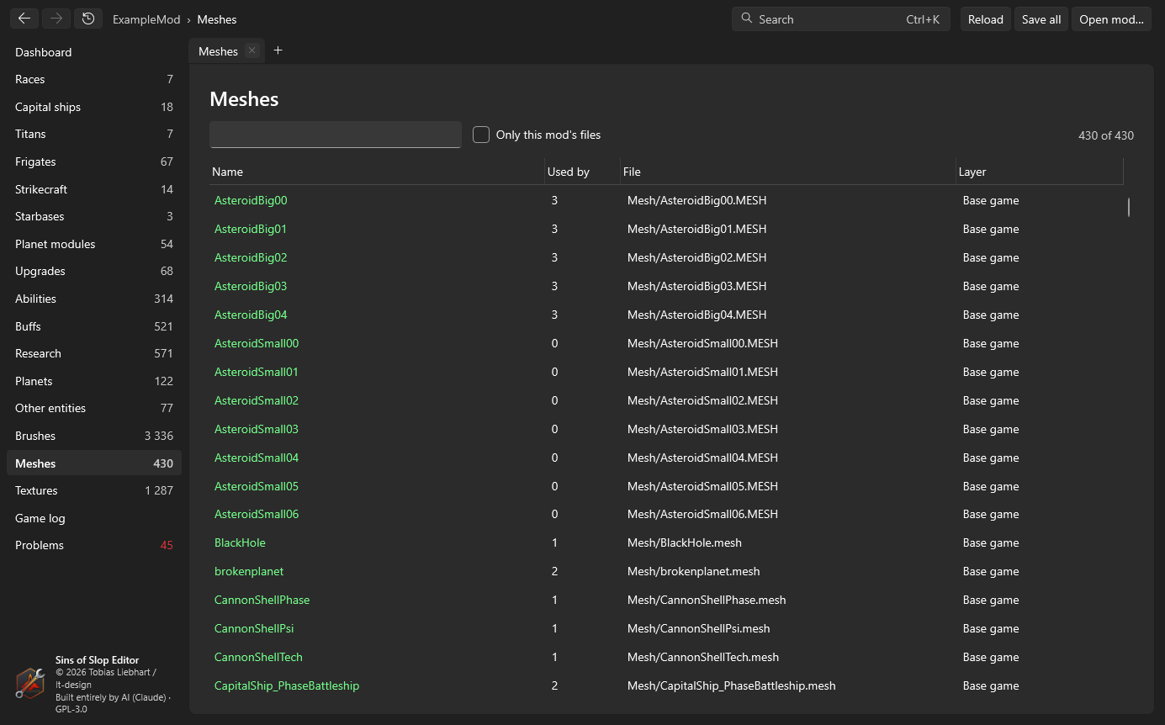Sort by the Used by column header
Viewport: 1165px width, 725px height.
point(582,172)
